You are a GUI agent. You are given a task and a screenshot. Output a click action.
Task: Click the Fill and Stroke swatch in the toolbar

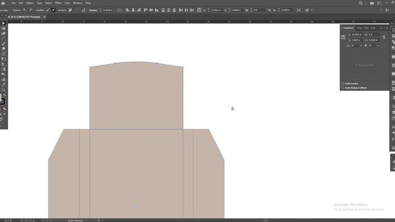coord(2,101)
